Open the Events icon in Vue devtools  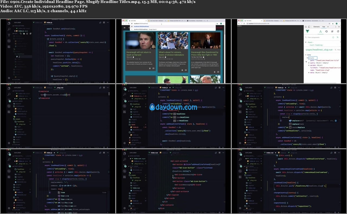click(332, 31)
